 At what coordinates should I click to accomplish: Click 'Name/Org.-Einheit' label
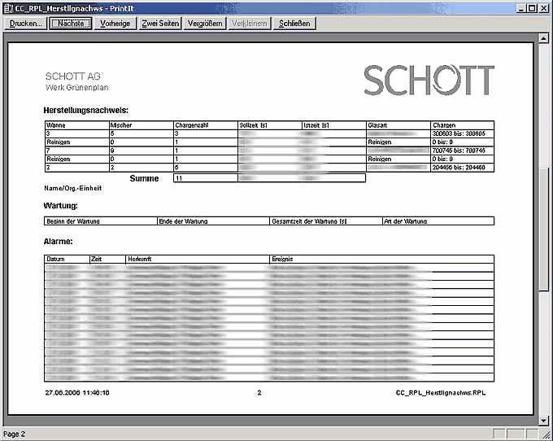[73, 189]
